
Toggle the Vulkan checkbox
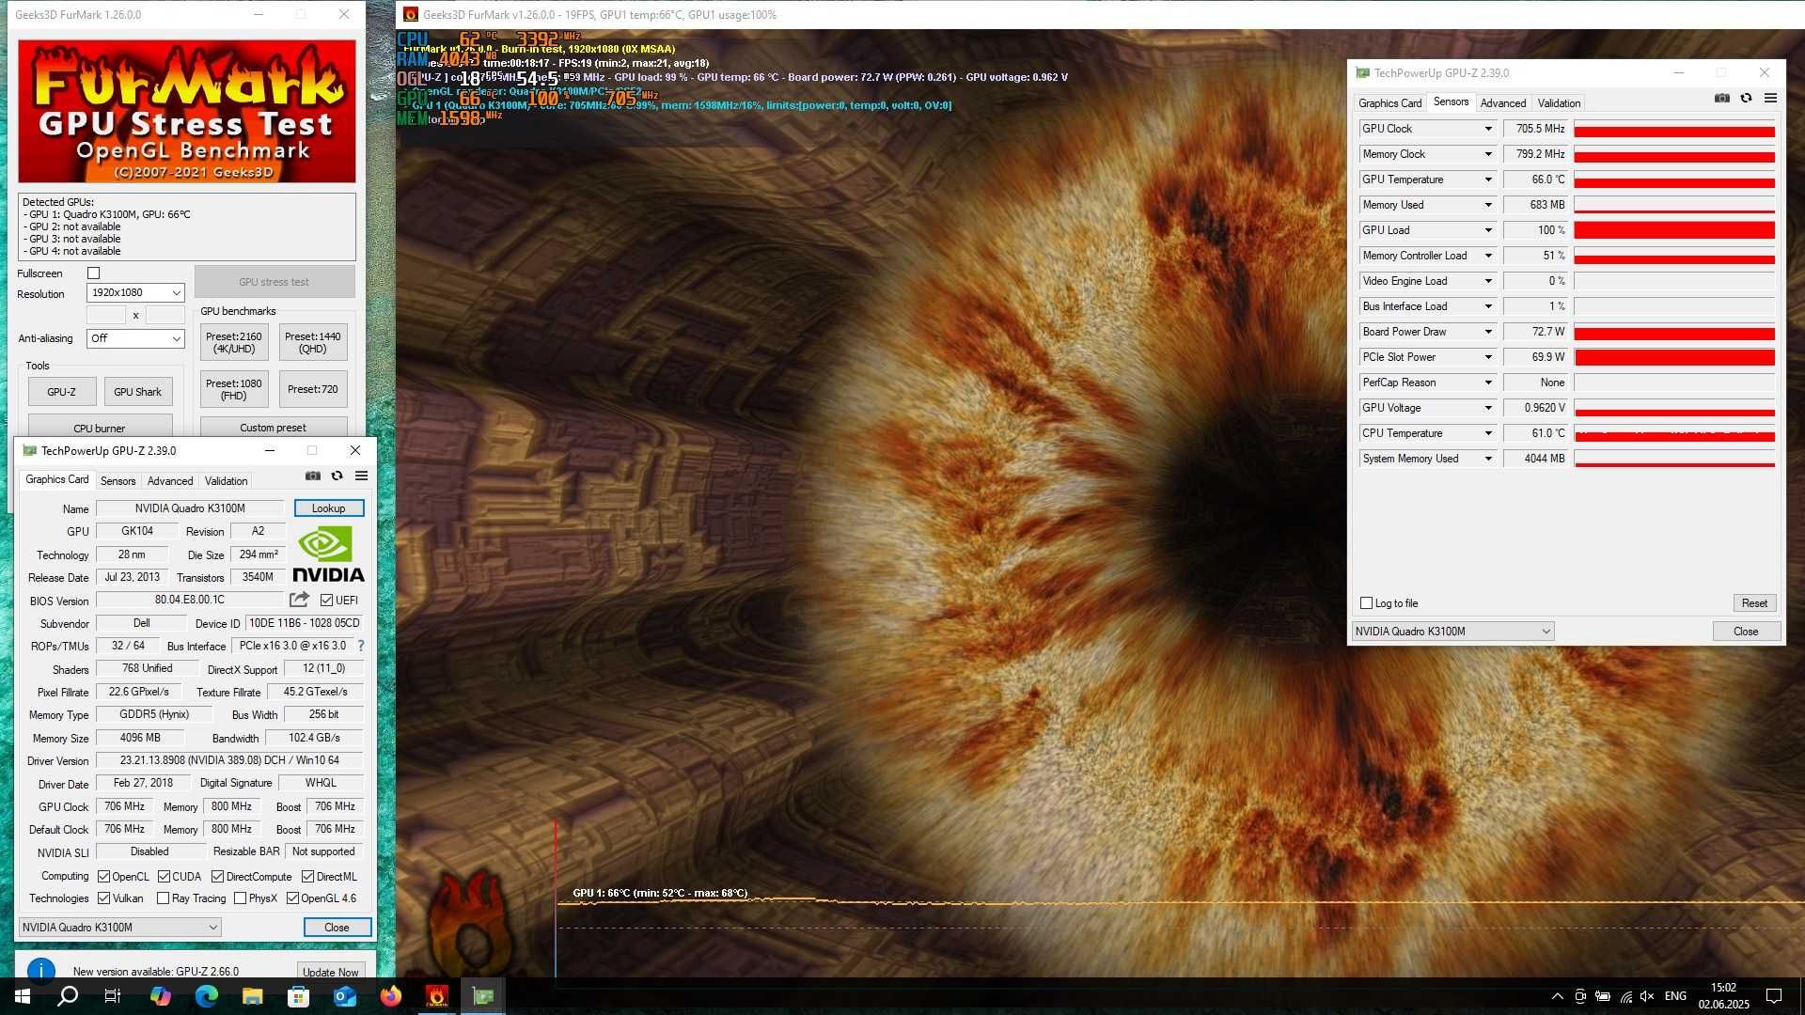(x=103, y=898)
